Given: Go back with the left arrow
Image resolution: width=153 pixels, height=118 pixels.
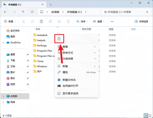Looking at the screenshot, I should [x=5, y=12].
